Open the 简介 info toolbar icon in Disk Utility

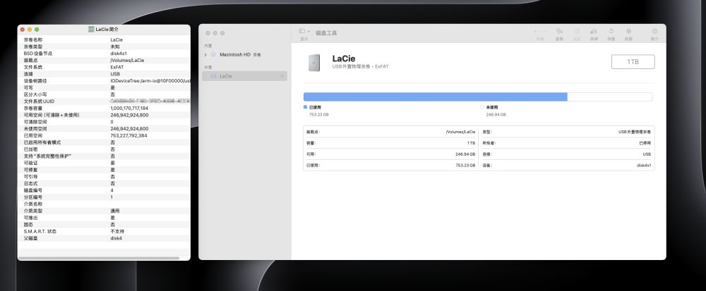(x=654, y=32)
